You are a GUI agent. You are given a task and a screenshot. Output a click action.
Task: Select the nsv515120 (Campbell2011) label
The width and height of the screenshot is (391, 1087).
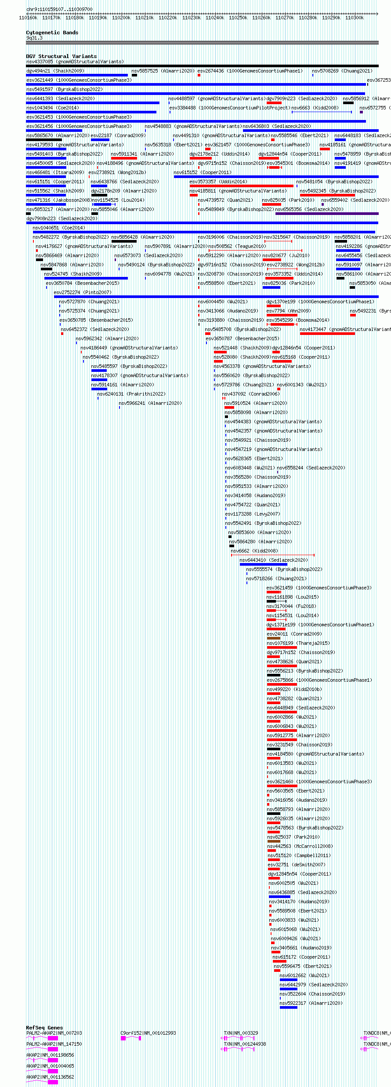(299, 855)
